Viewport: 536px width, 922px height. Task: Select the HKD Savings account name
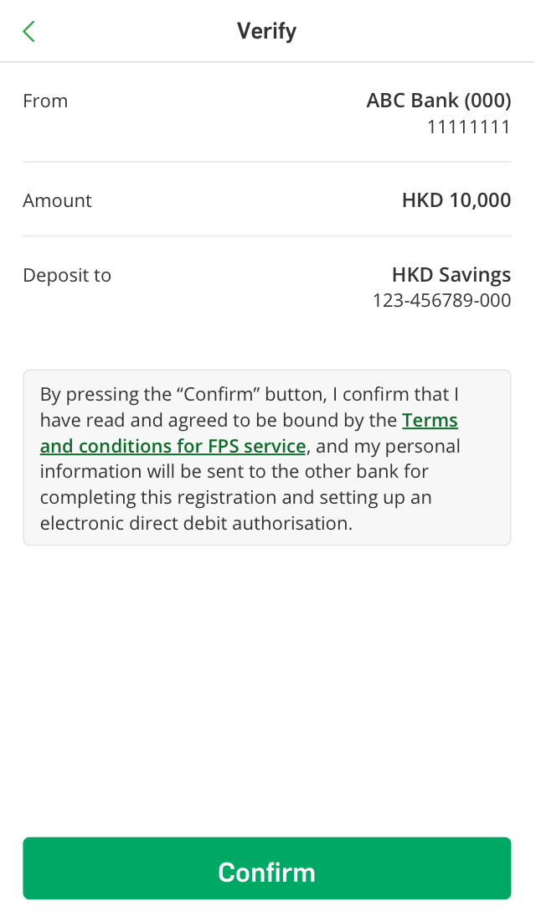(x=451, y=275)
